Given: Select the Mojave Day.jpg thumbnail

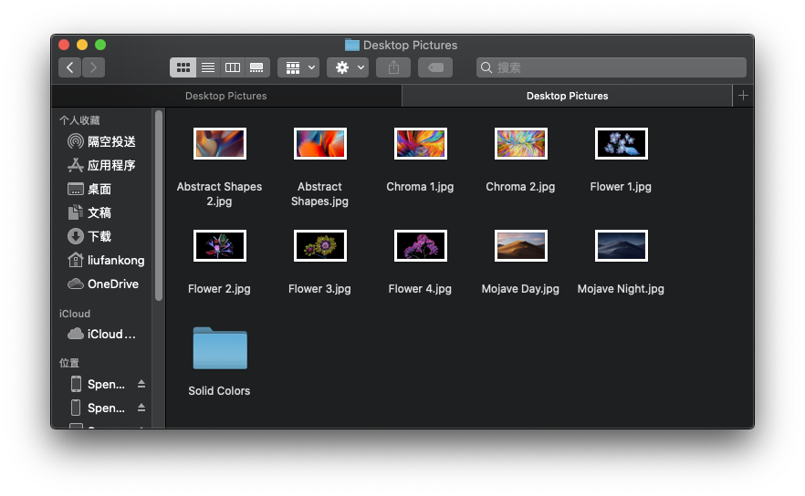Looking at the screenshot, I should point(520,246).
